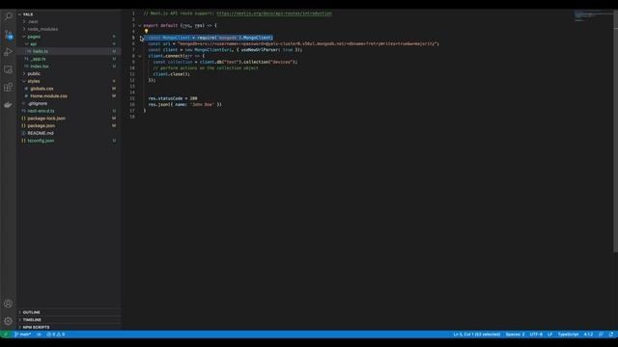Image resolution: width=618 pixels, height=347 pixels.
Task: Click TypeScript version 4.1.2 in status bar
Action: point(588,334)
